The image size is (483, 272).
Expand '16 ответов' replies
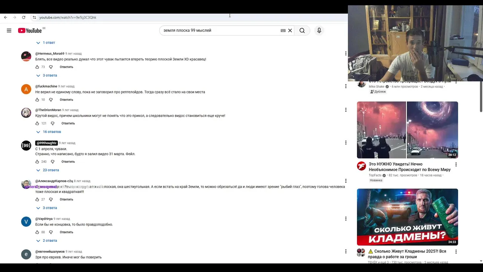pos(48,132)
